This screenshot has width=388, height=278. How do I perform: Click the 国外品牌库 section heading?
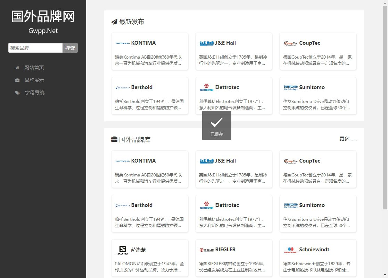[135, 139]
